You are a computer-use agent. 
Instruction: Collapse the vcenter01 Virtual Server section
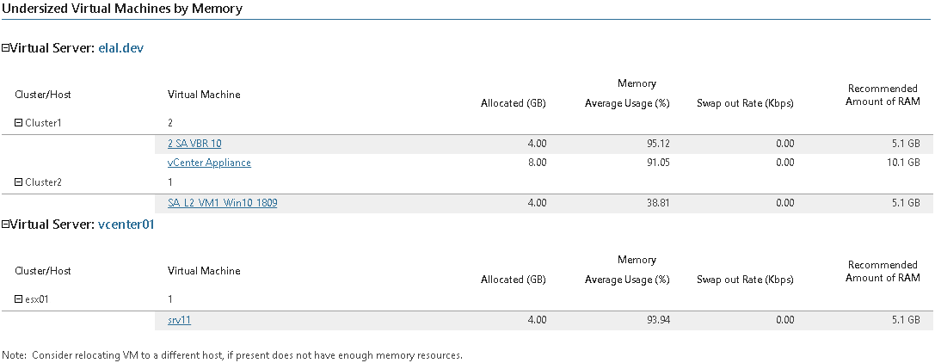click(x=5, y=225)
